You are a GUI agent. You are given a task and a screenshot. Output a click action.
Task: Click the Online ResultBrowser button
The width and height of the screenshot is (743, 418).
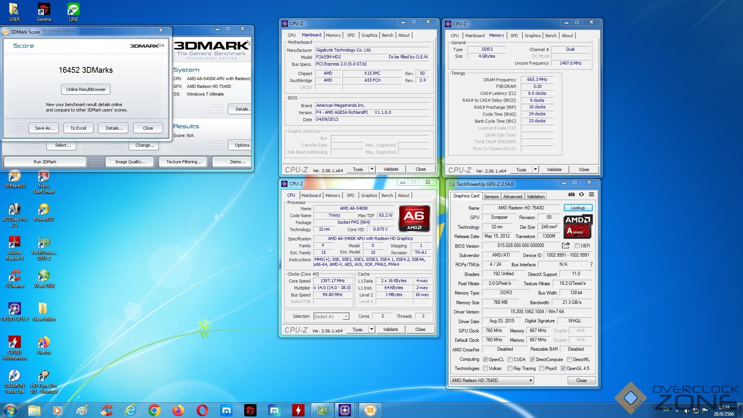tap(86, 89)
